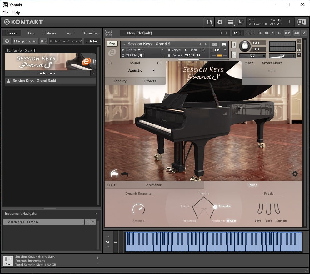Mute Session Keys in Instrument Navigator
The height and width of the screenshot is (274, 310).
(93, 222)
